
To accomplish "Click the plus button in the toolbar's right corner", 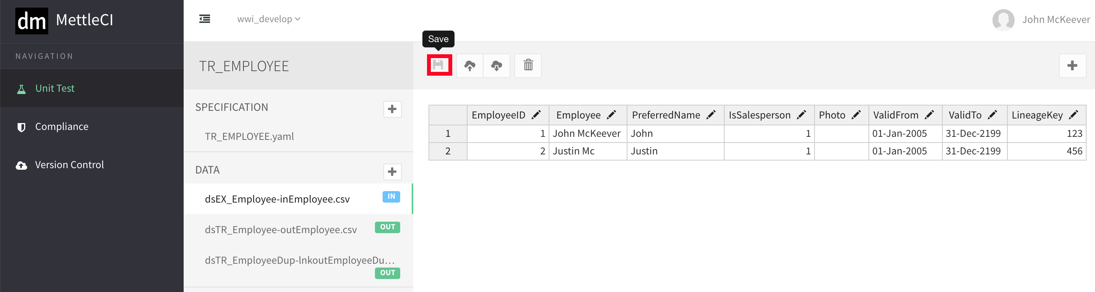I will [1072, 66].
